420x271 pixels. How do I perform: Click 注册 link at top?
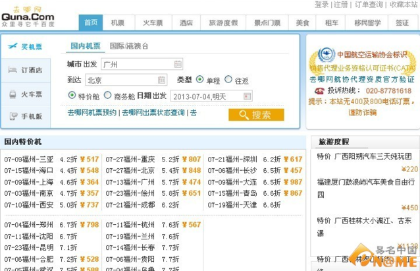coord(340,5)
